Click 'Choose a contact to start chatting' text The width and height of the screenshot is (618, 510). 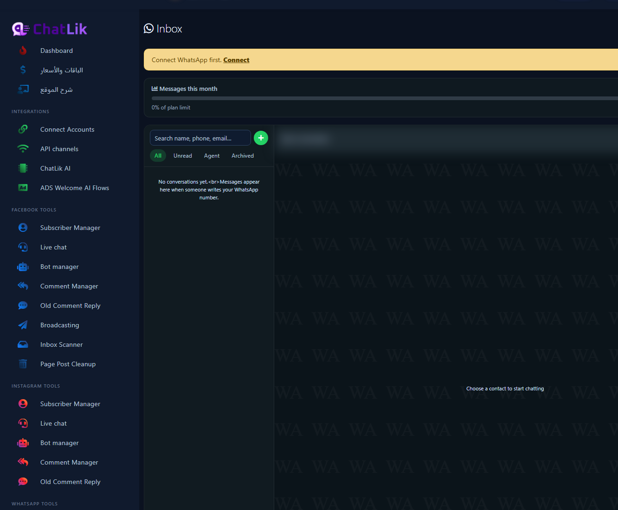(x=505, y=389)
